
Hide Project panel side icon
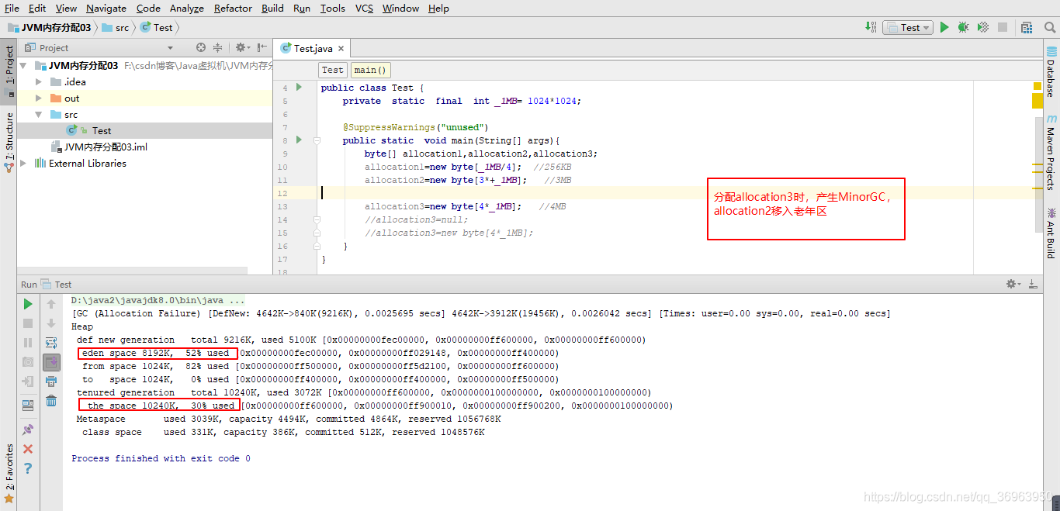pos(262,47)
